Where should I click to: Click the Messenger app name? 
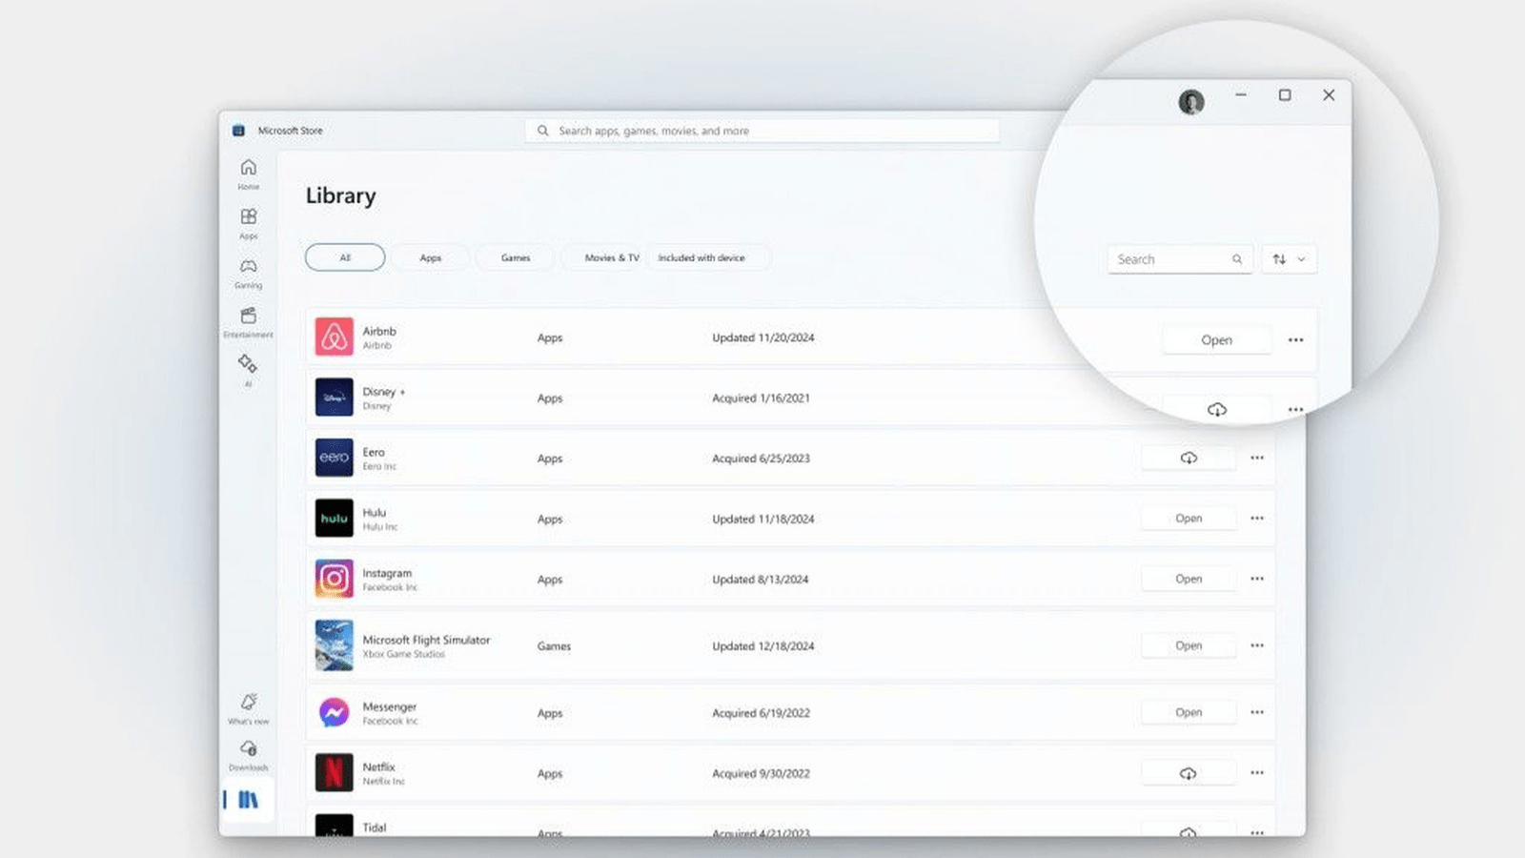click(x=390, y=706)
